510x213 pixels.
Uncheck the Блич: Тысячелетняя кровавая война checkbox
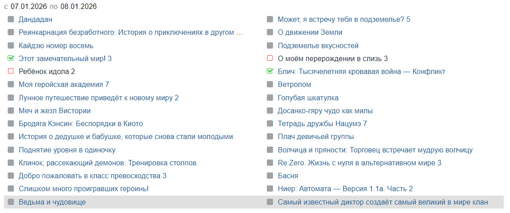[270, 71]
